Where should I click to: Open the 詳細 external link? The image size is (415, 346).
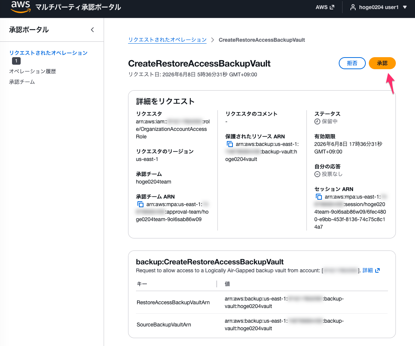point(371,270)
